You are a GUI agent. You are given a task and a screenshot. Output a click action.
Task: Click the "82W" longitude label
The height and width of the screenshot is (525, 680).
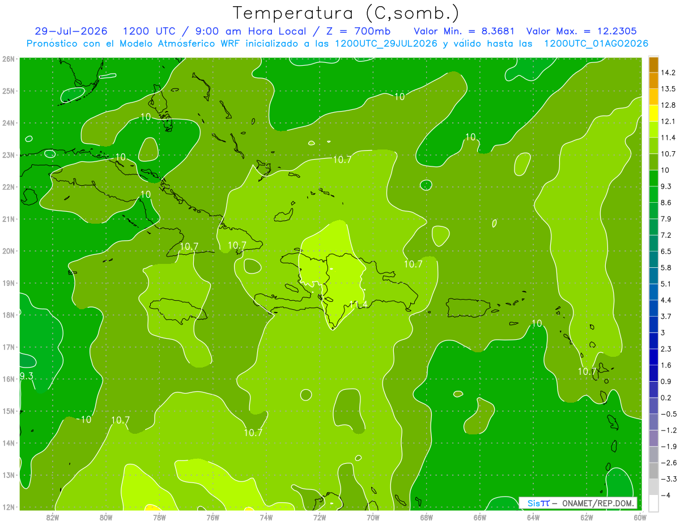pyautogui.click(x=53, y=517)
